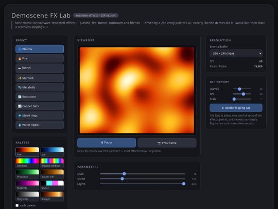This screenshot has width=278, height=209.
Task: Adjust the Layers parameter slider
Action: coord(143,184)
